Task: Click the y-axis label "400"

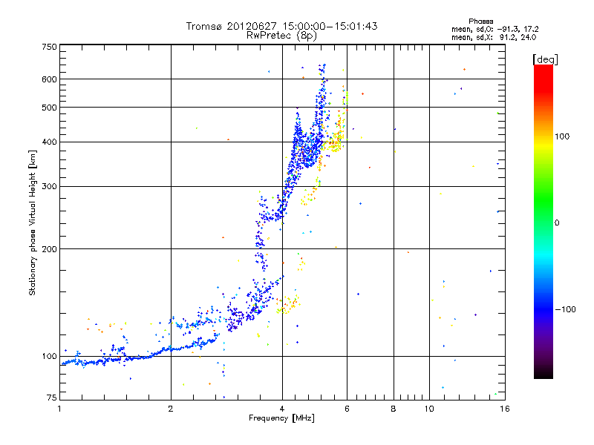Action: click(49, 142)
